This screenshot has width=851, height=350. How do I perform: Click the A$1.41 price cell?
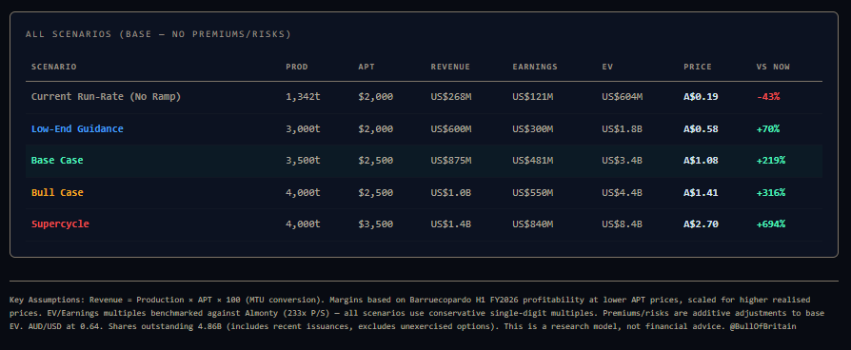[701, 192]
